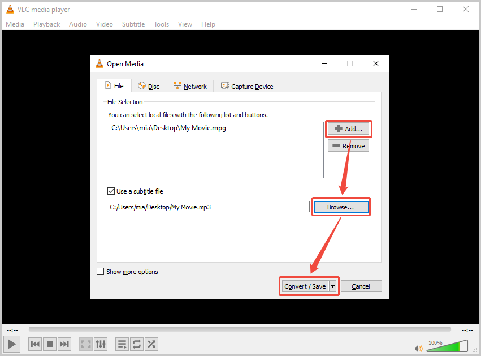Click remaining time label at right

467,330
